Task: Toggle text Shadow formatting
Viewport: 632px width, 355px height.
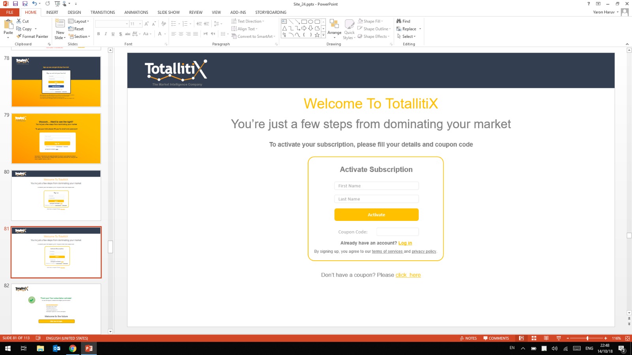Action: [x=120, y=34]
